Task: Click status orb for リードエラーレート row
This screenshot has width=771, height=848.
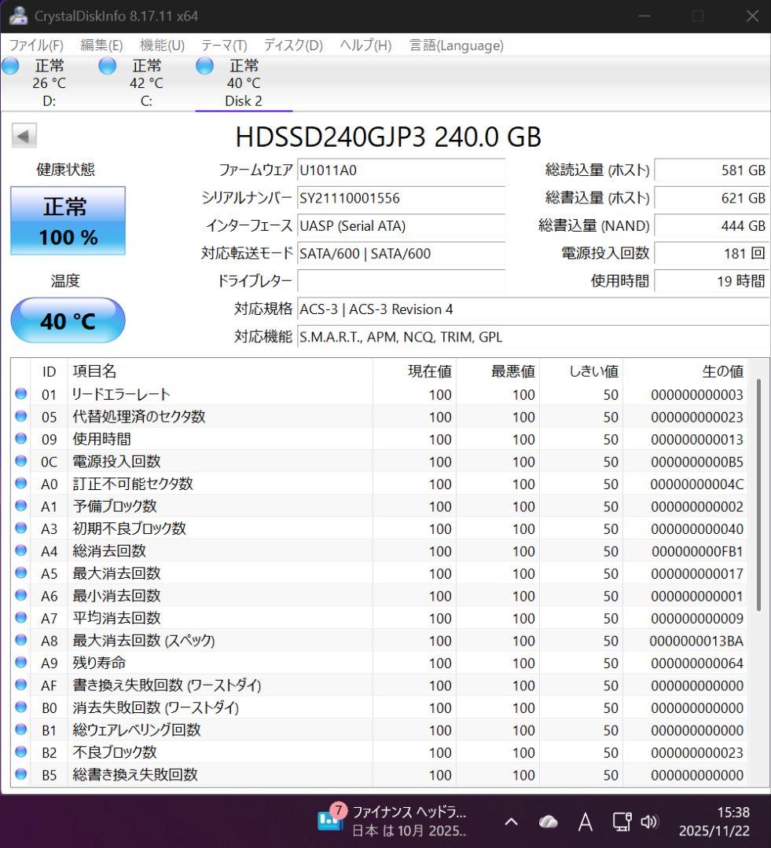Action: (21, 394)
